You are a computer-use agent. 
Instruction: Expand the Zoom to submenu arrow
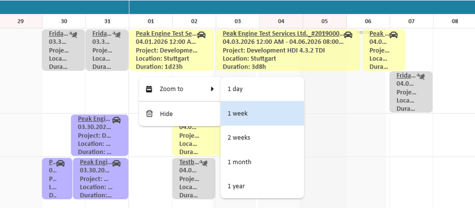pyautogui.click(x=212, y=89)
